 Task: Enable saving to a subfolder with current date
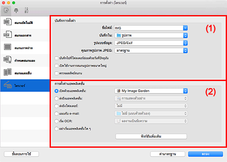click(56, 58)
